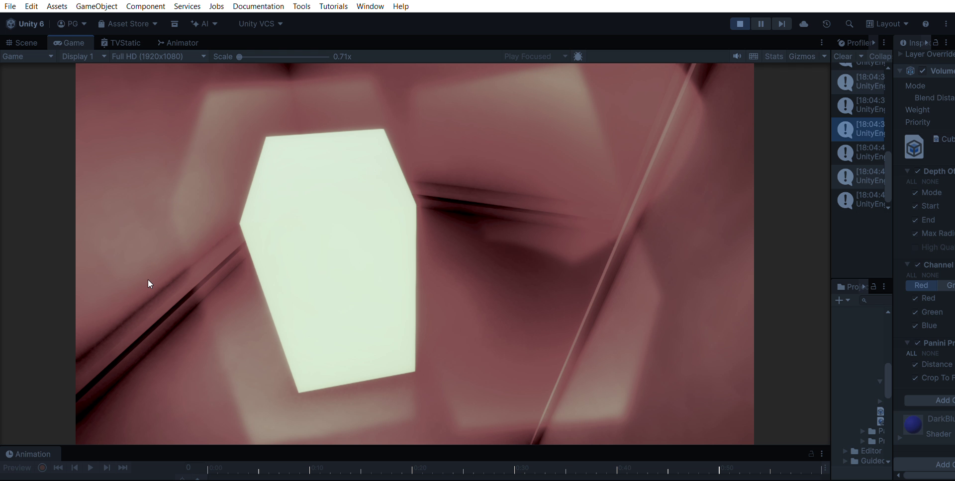Step forward one frame
The width and height of the screenshot is (955, 481).
click(781, 24)
